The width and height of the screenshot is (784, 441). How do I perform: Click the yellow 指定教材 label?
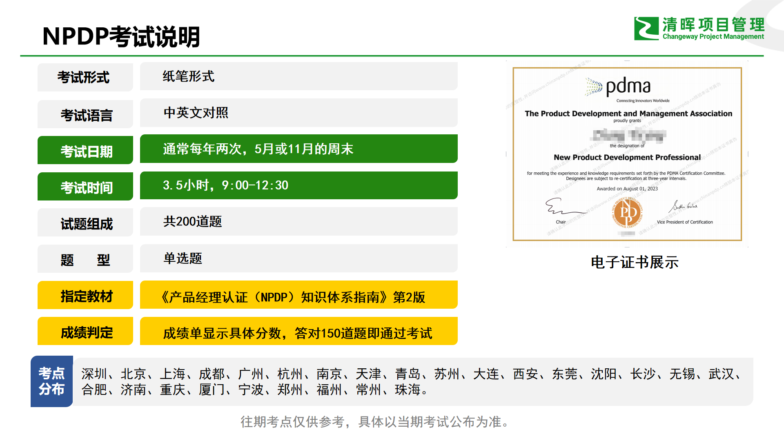(x=85, y=295)
